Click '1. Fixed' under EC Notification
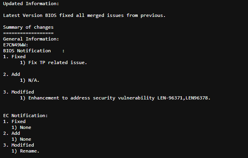 (15, 121)
